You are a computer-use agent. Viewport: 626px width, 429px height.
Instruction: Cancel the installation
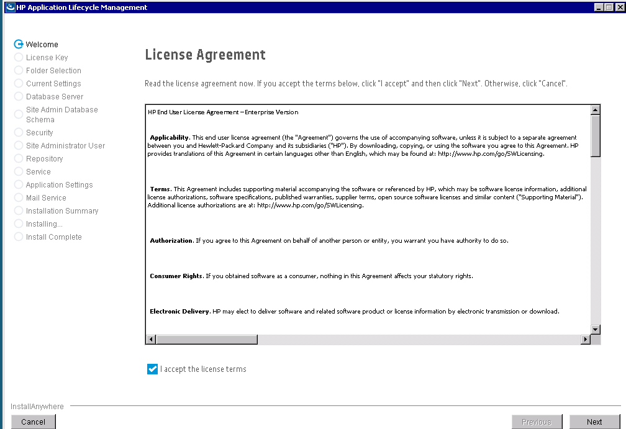point(33,422)
